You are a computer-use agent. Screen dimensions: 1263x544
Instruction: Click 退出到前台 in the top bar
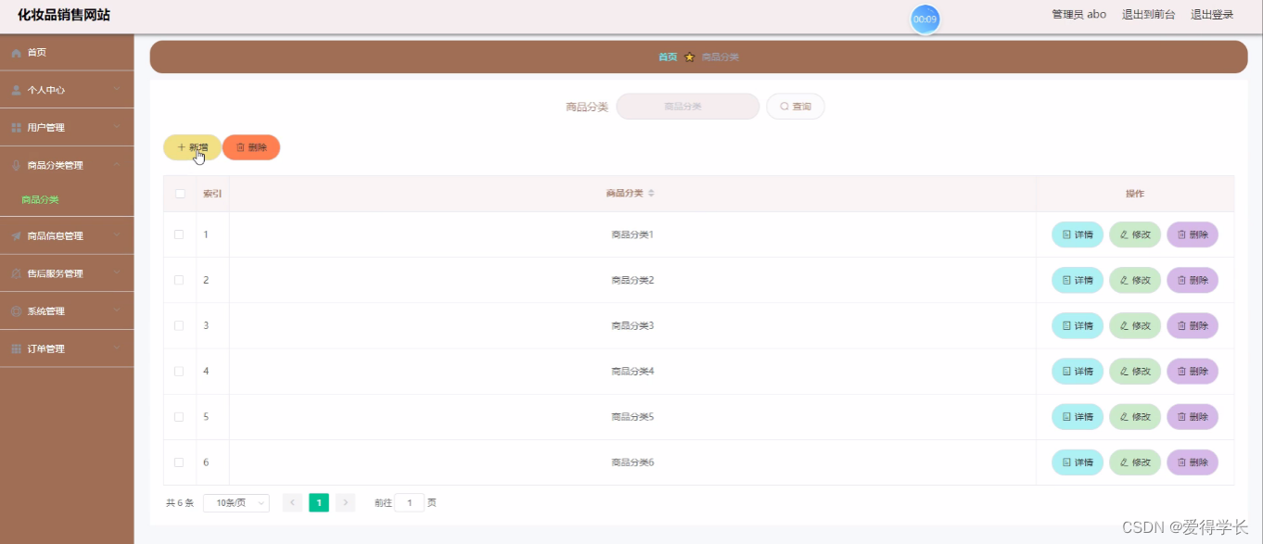1148,14
